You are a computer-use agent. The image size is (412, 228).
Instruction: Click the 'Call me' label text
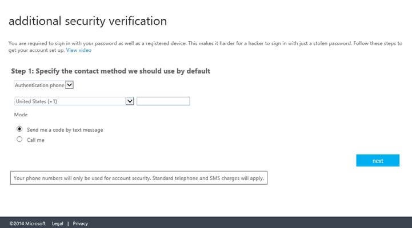point(35,139)
